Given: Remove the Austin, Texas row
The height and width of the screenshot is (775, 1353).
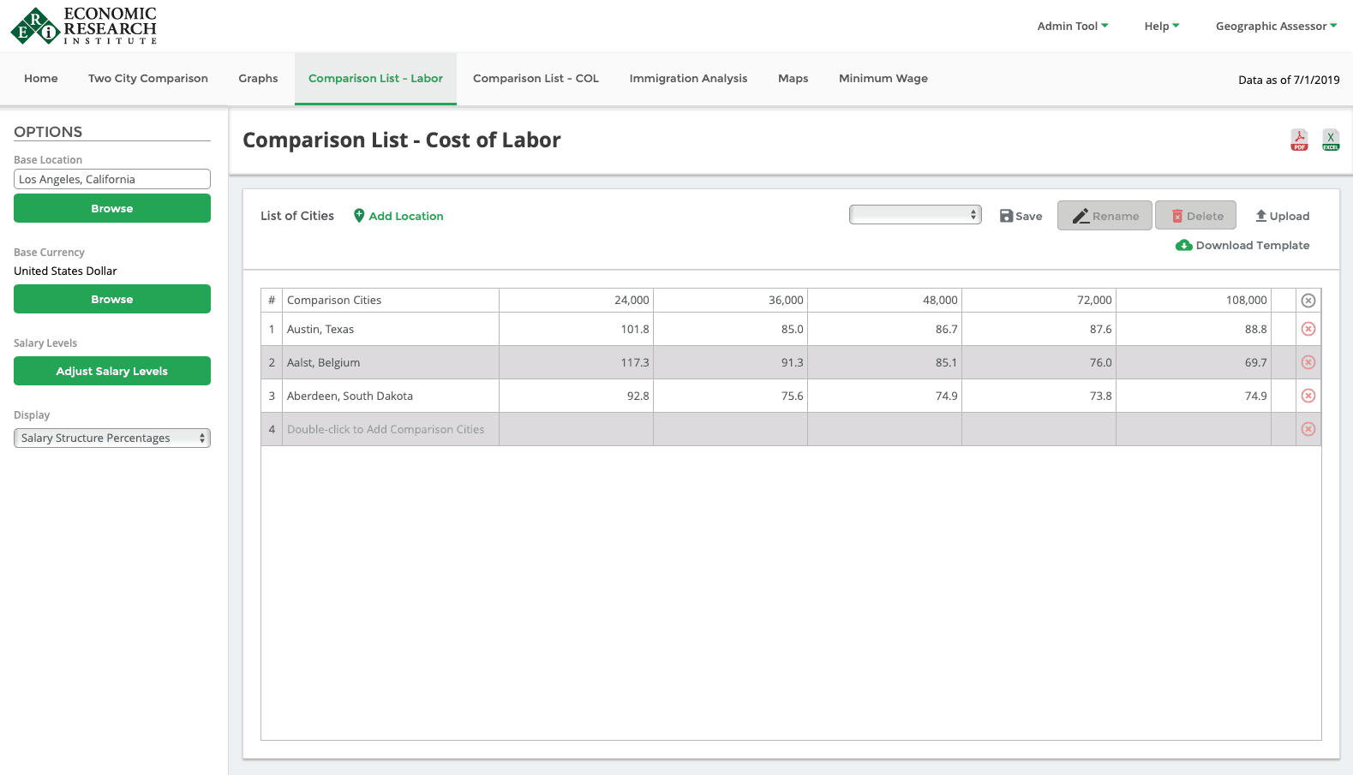Looking at the screenshot, I should pos(1308,329).
